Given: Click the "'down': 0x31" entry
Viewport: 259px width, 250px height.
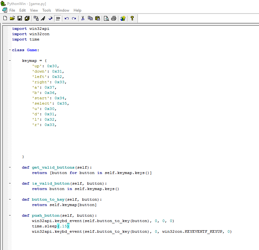Looking at the screenshot, I should pyautogui.click(x=48, y=71).
